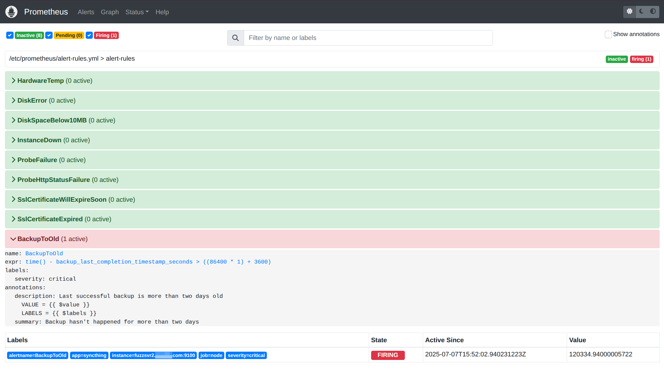Click the alert-rules.yml group path text

click(72, 59)
